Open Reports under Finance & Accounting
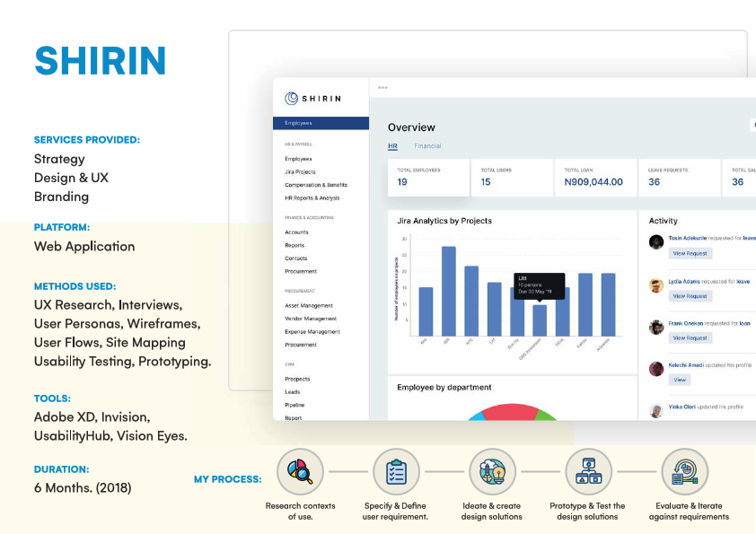 [294, 245]
